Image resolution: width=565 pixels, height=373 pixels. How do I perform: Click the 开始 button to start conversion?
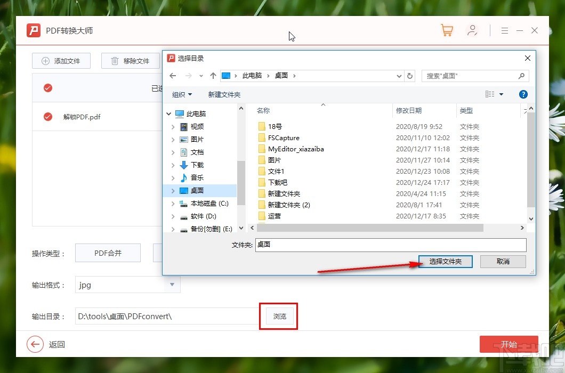coord(509,344)
